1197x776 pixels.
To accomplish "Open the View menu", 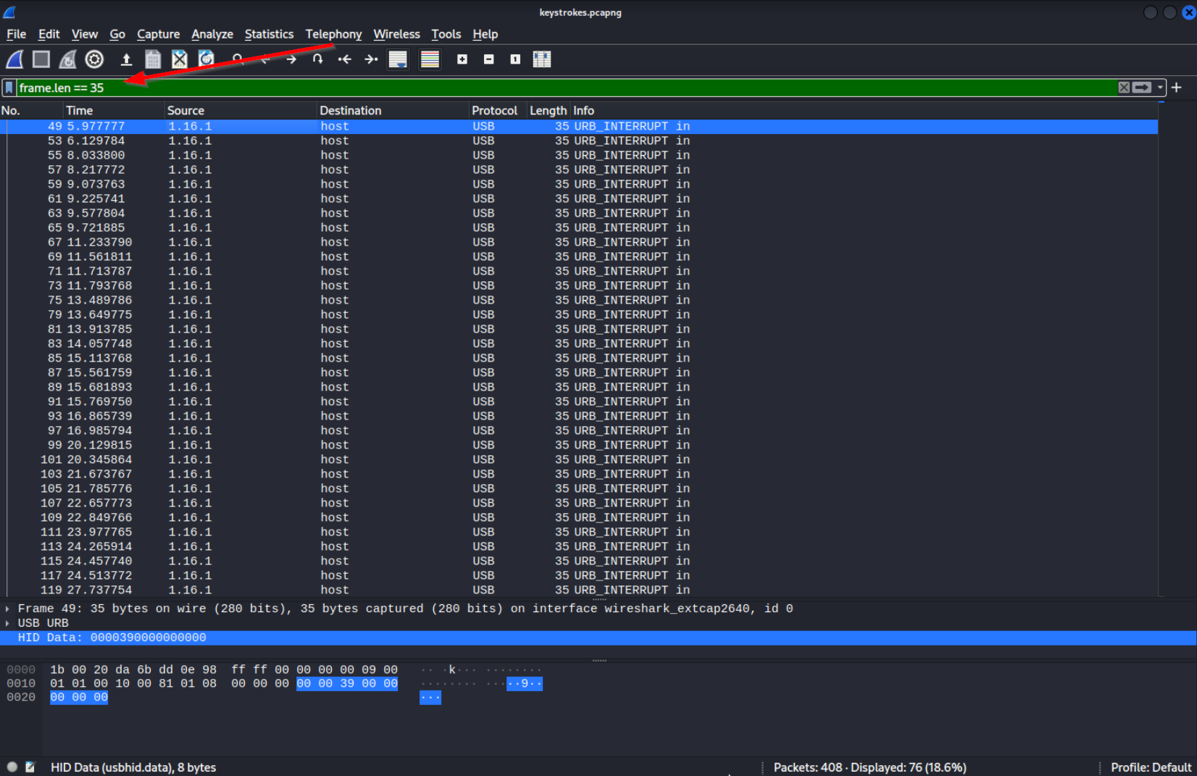I will click(84, 34).
